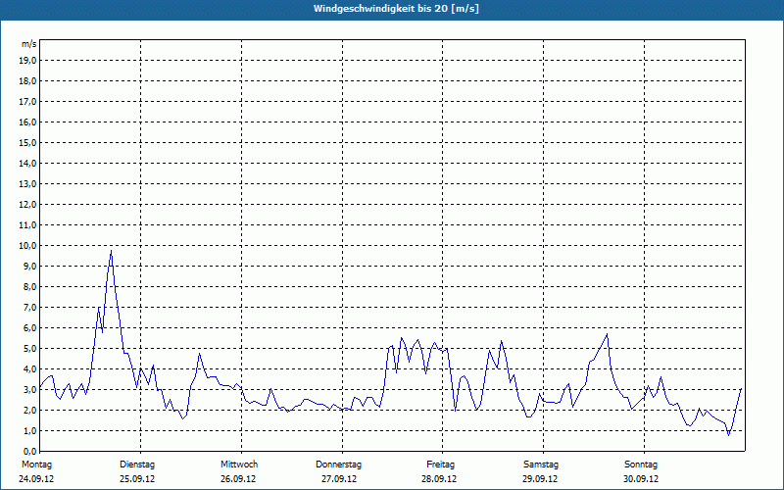Click the date 26.09.12
This screenshot has width=784, height=490.
point(238,479)
